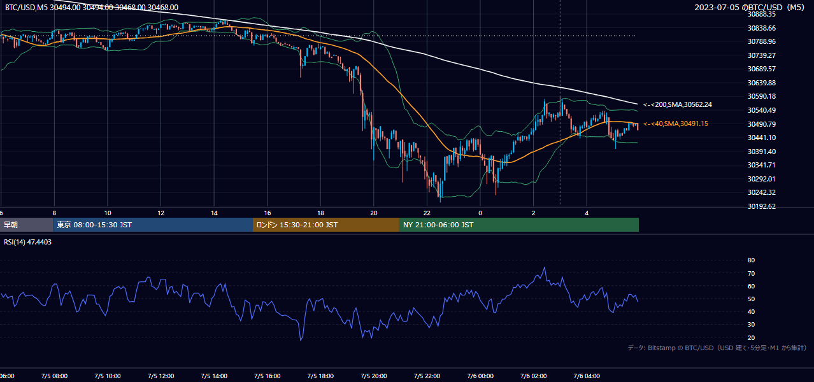The image size is (814, 382).
Task: Click the RSI axis level 60
Action: 751,286
